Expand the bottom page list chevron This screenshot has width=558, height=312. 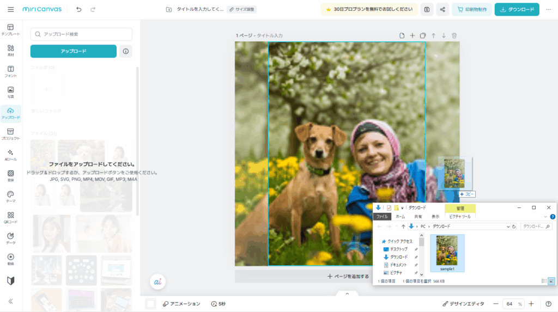coord(347,294)
